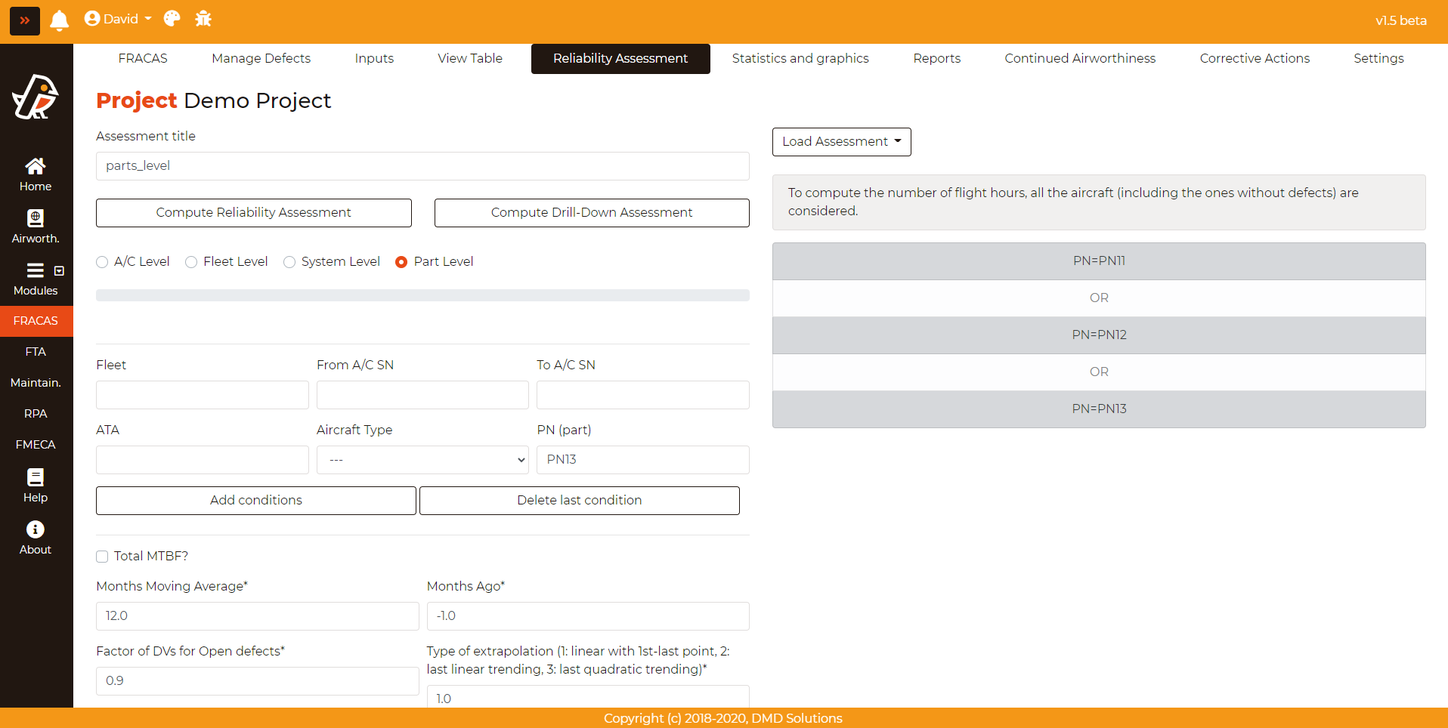Switch to the Statistics and graphics tab
This screenshot has height=728, width=1448.
click(x=800, y=59)
